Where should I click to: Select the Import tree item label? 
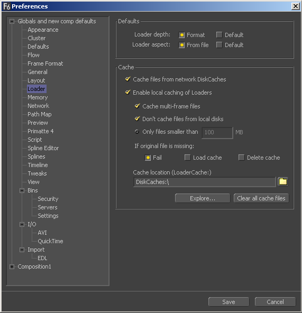[36, 250]
